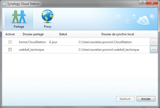Click the À jour status cell
This screenshot has height=108, width=160.
[53, 42]
